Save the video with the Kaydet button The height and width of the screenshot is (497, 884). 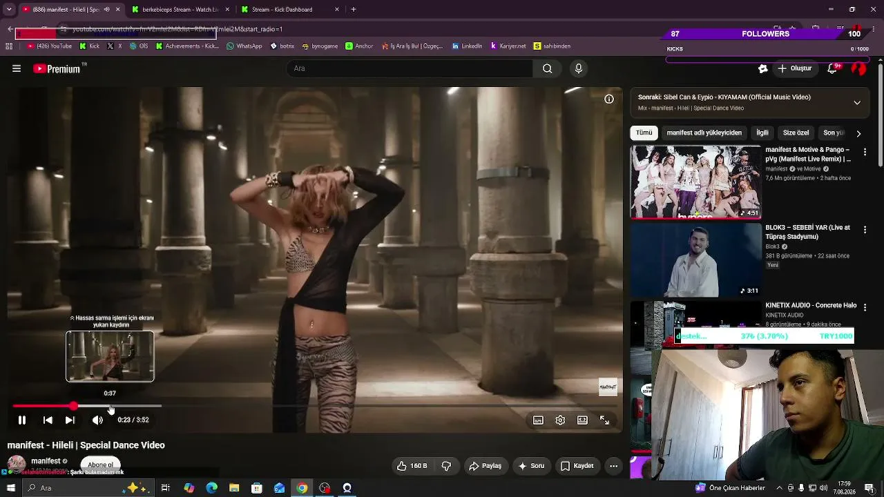click(577, 466)
